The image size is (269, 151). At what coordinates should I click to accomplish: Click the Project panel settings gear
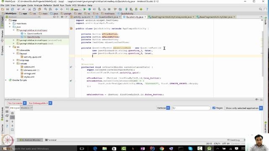tap(62, 17)
